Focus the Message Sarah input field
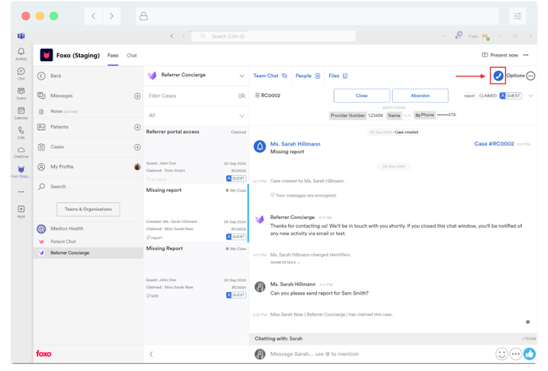Screen dimensions: 548x371 click(x=379, y=353)
